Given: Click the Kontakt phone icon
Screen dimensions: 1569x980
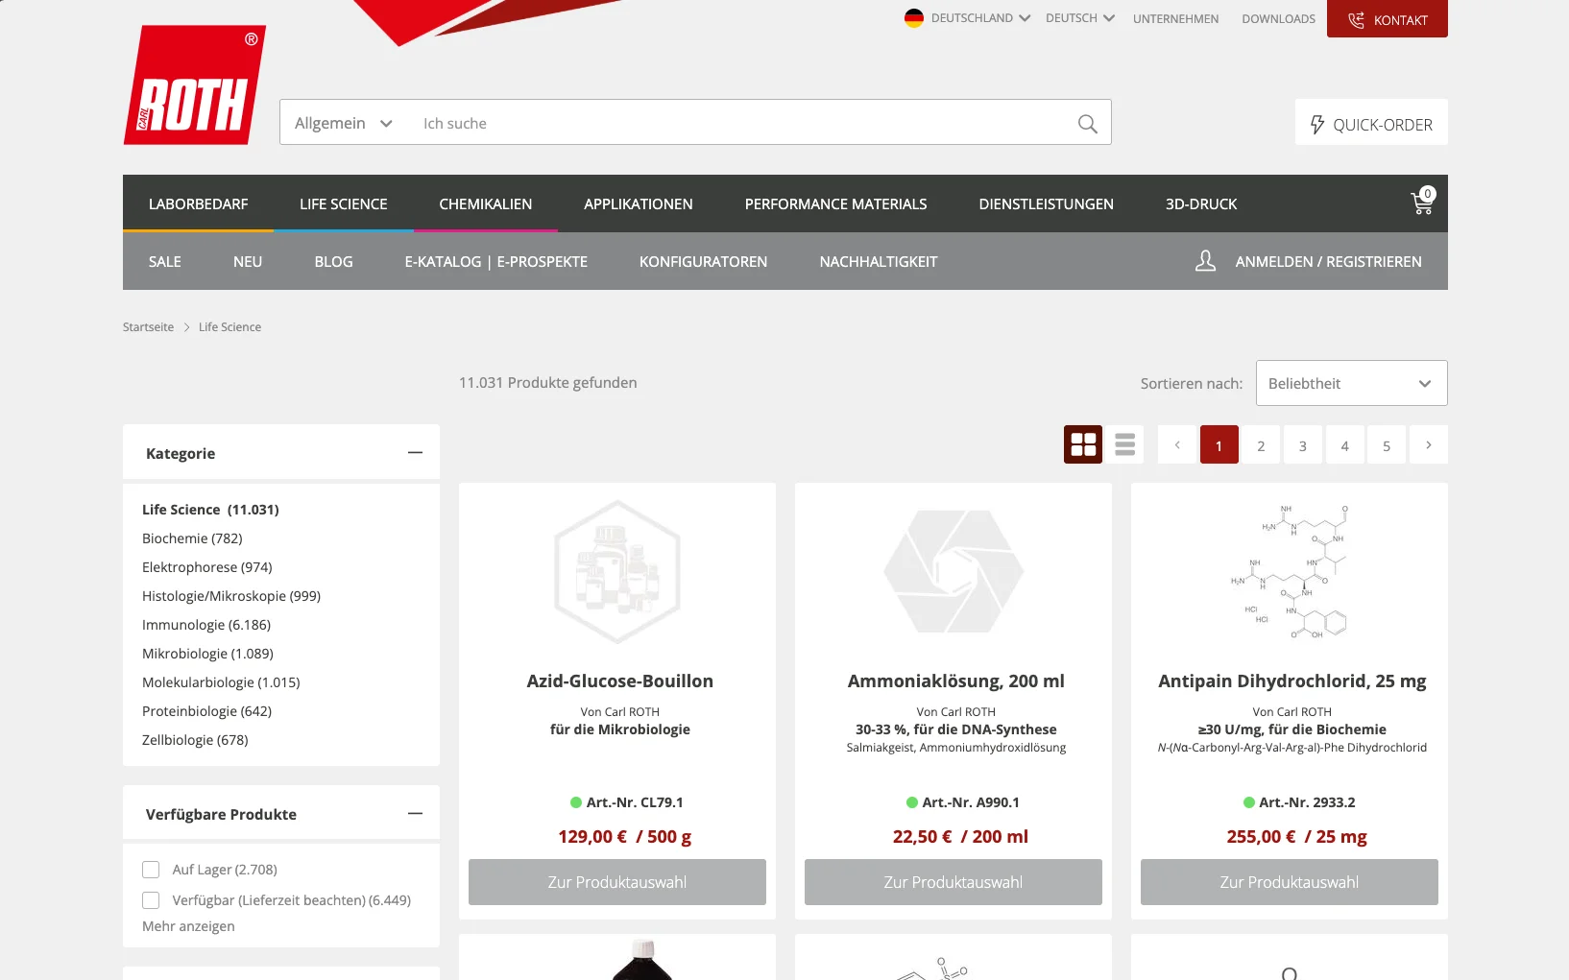Looking at the screenshot, I should pos(1356,20).
